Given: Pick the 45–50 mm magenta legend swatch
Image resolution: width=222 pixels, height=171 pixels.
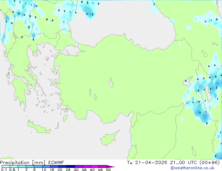Looking at the screenshot, I should tap(103, 166).
